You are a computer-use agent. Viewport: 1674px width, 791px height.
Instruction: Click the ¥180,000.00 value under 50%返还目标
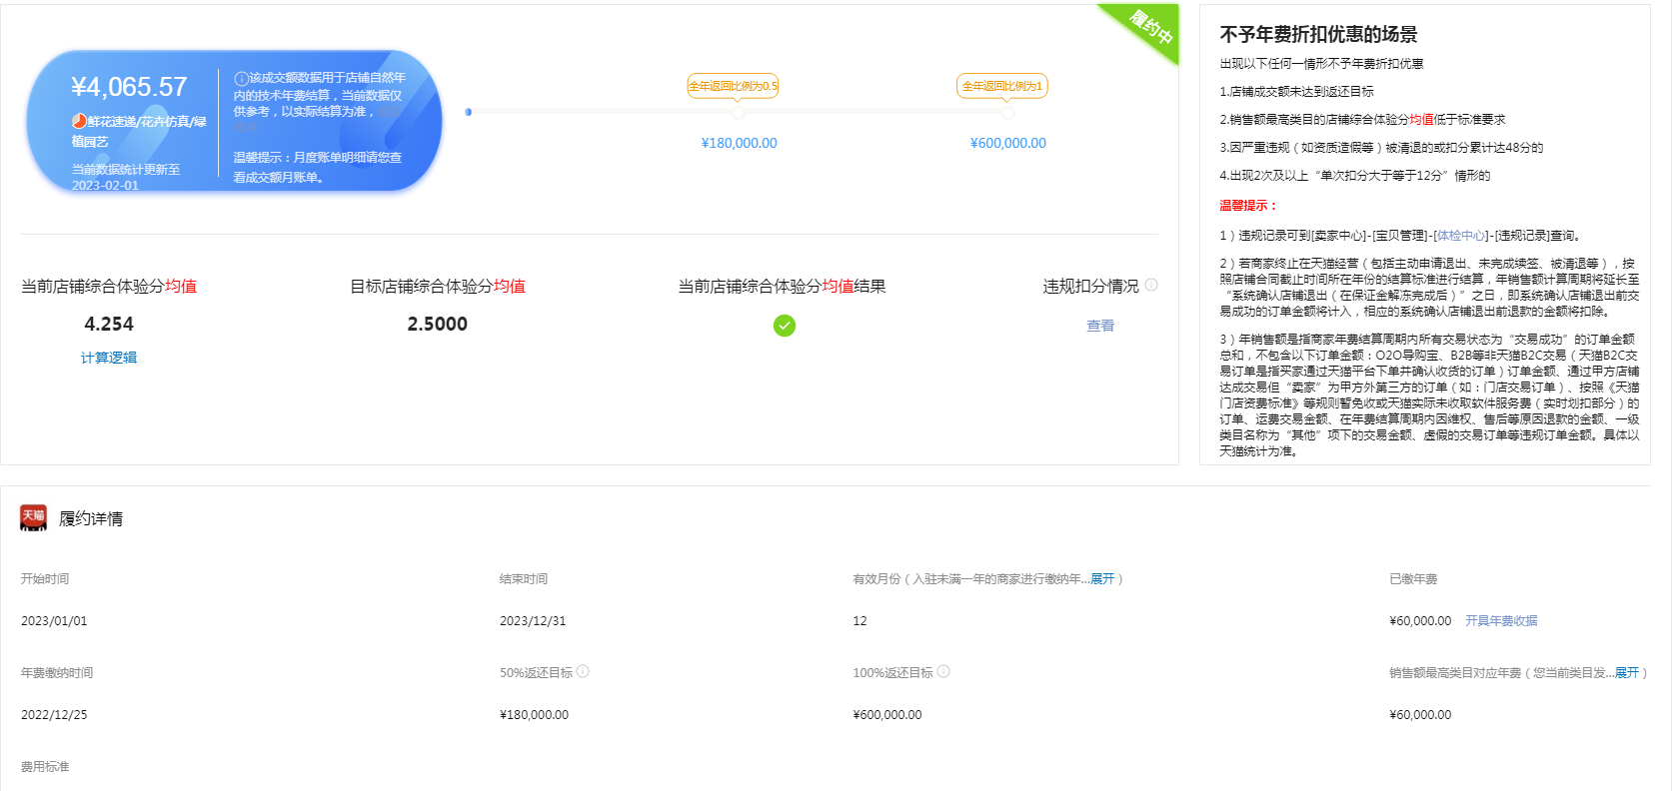click(x=534, y=715)
